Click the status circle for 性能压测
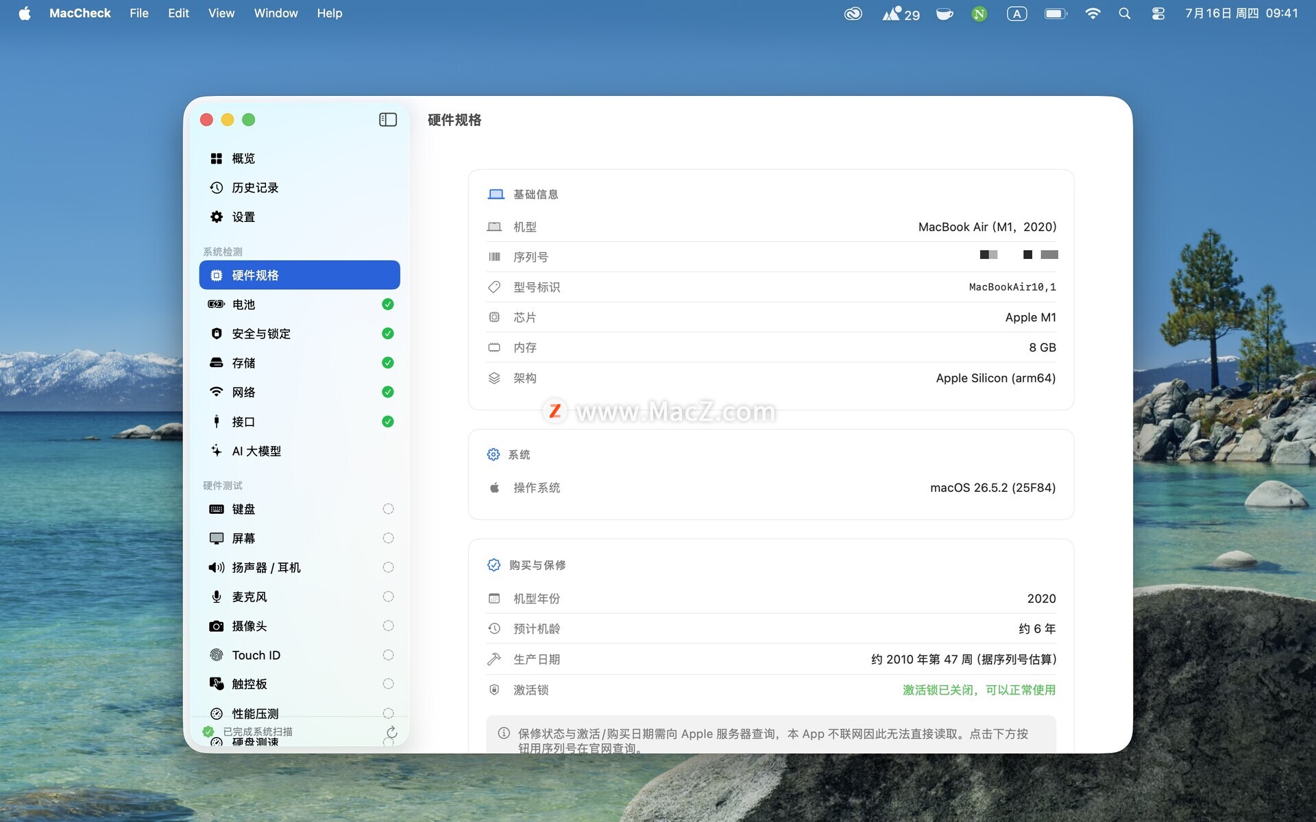Image resolution: width=1316 pixels, height=822 pixels. point(388,713)
